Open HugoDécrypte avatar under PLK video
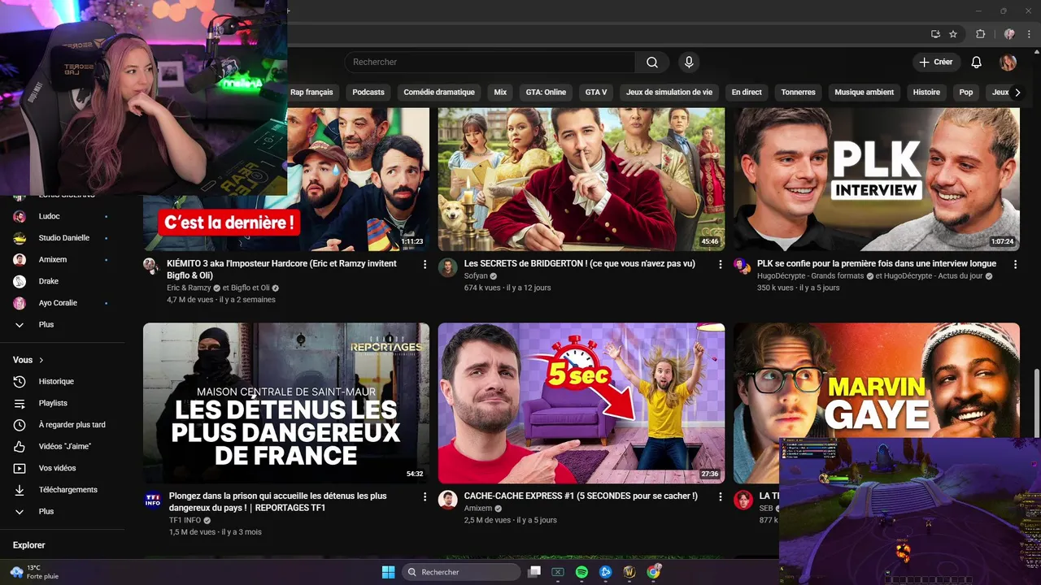Screen dimensions: 1041x585 742,266
